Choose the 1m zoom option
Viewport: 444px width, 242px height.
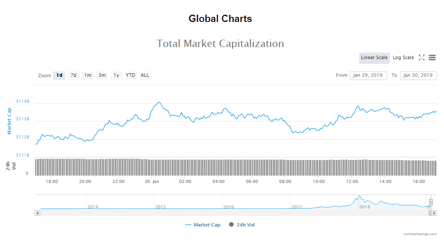tap(88, 75)
